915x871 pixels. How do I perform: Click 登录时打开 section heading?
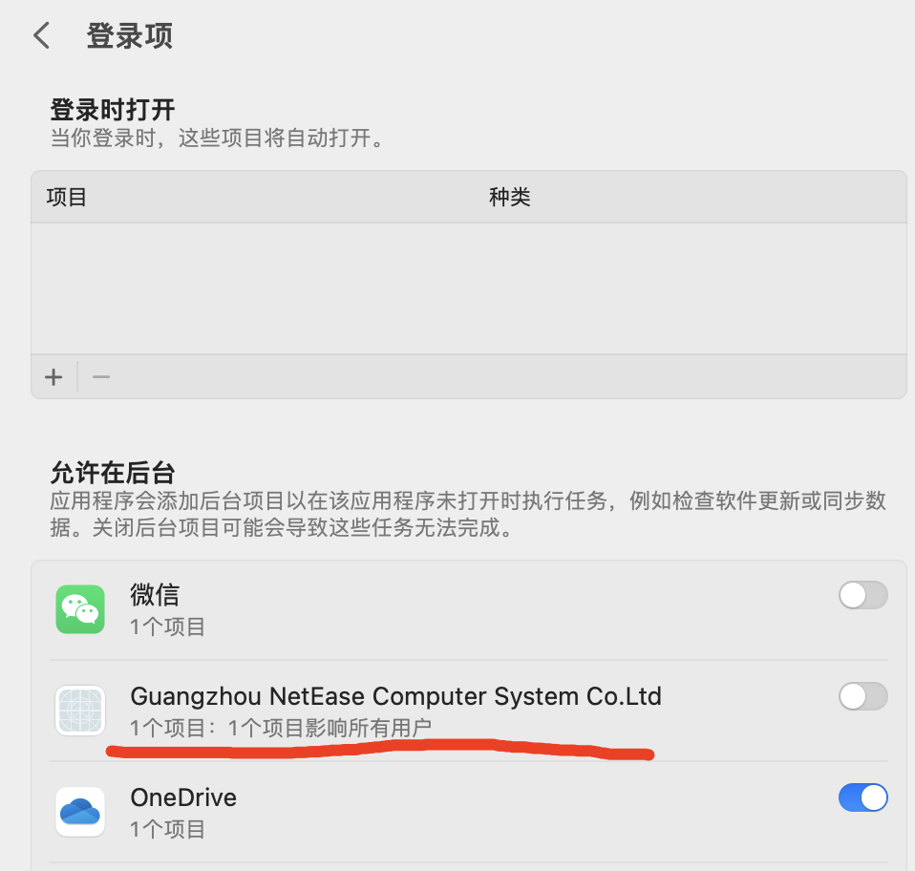(x=113, y=110)
